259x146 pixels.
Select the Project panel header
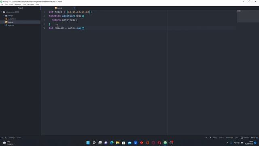point(20,8)
